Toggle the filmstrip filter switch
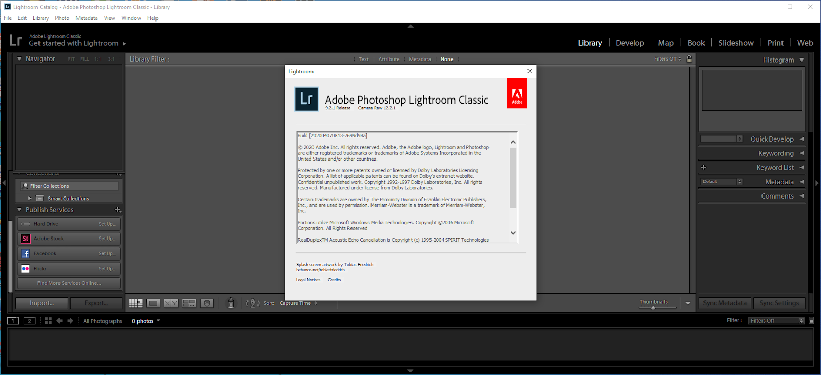Viewport: 821px width, 375px height. (811, 321)
